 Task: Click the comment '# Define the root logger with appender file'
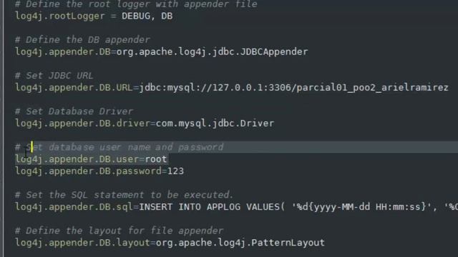pos(136,4)
